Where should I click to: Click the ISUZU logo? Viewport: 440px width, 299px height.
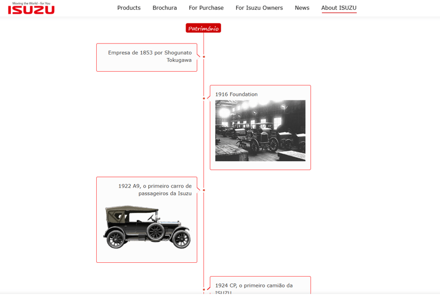tap(31, 8)
